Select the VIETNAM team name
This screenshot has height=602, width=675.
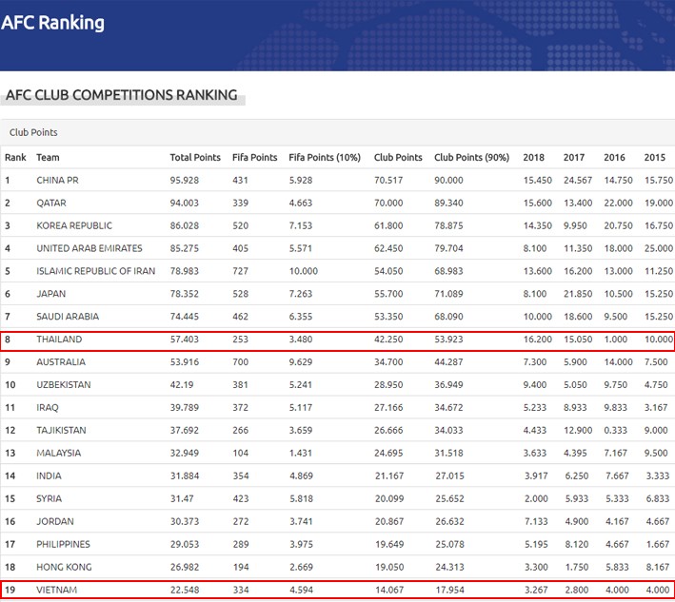57,591
